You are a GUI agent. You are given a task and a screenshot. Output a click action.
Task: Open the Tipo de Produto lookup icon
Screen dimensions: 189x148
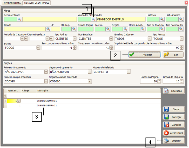[x=162, y=29]
